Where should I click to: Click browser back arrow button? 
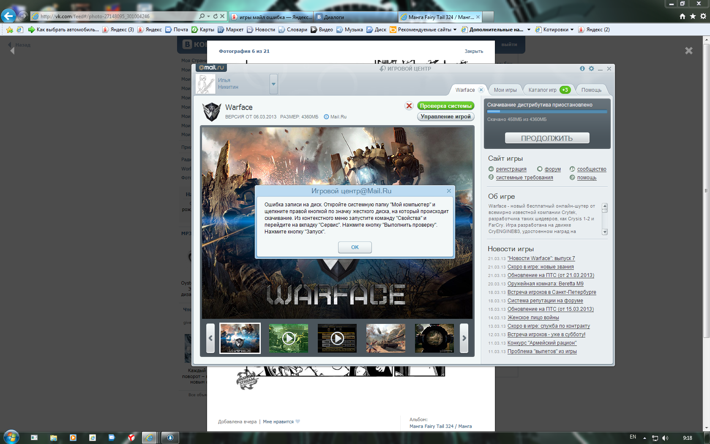pyautogui.click(x=8, y=16)
